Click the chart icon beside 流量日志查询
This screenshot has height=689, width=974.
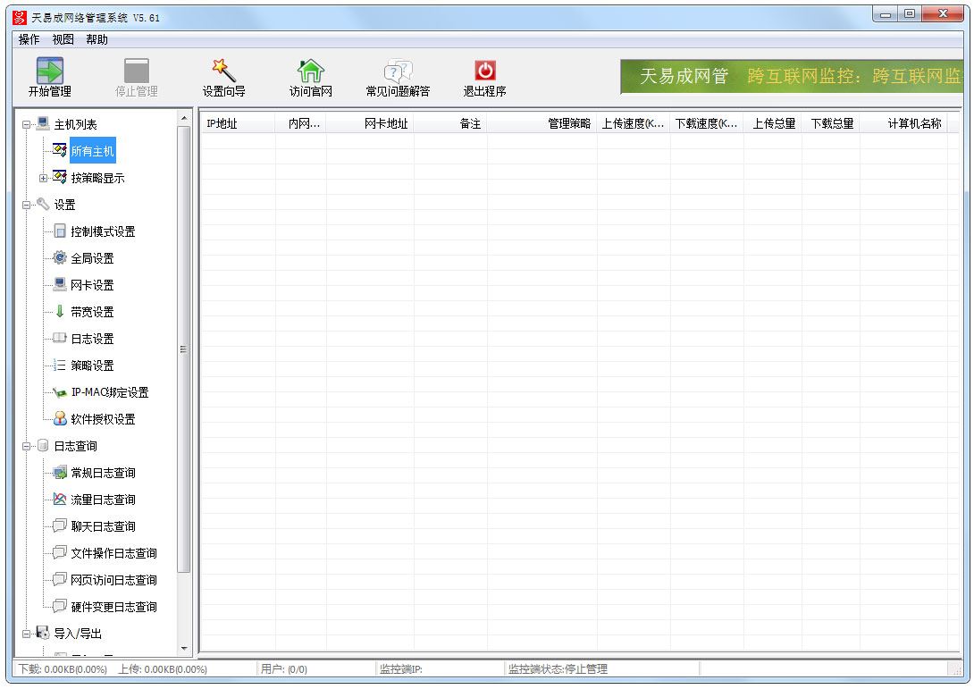click(x=60, y=499)
